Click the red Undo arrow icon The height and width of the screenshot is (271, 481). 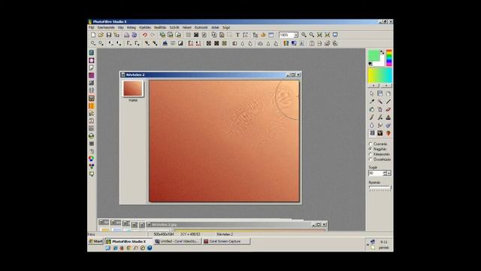[145, 35]
